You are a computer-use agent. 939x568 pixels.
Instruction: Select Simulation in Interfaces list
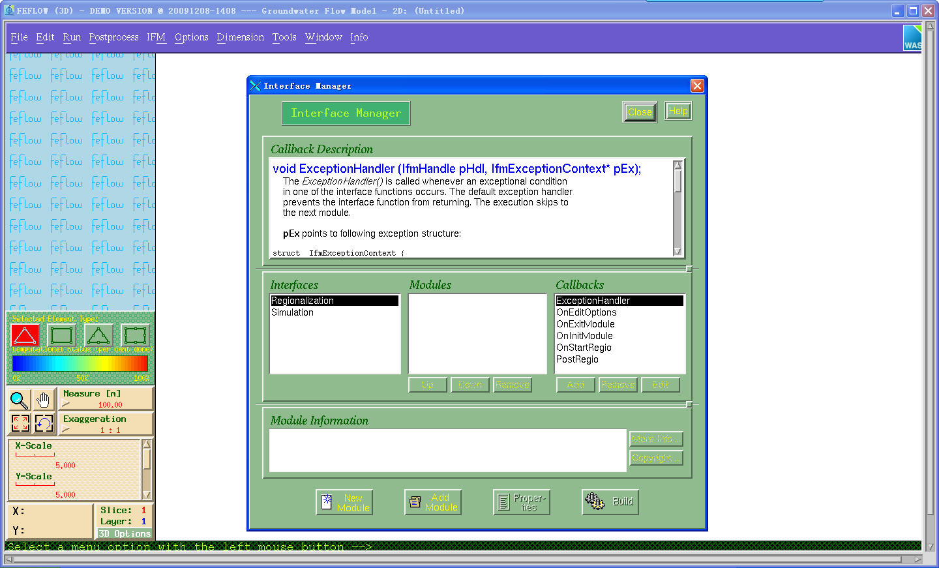click(335, 312)
